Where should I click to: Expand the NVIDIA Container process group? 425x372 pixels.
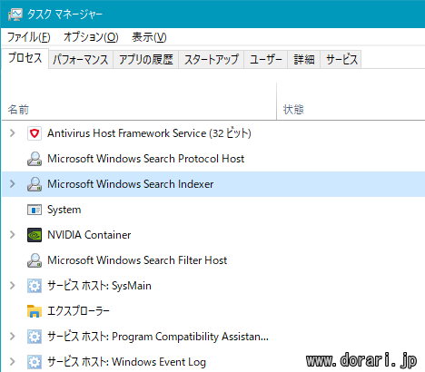point(13,235)
